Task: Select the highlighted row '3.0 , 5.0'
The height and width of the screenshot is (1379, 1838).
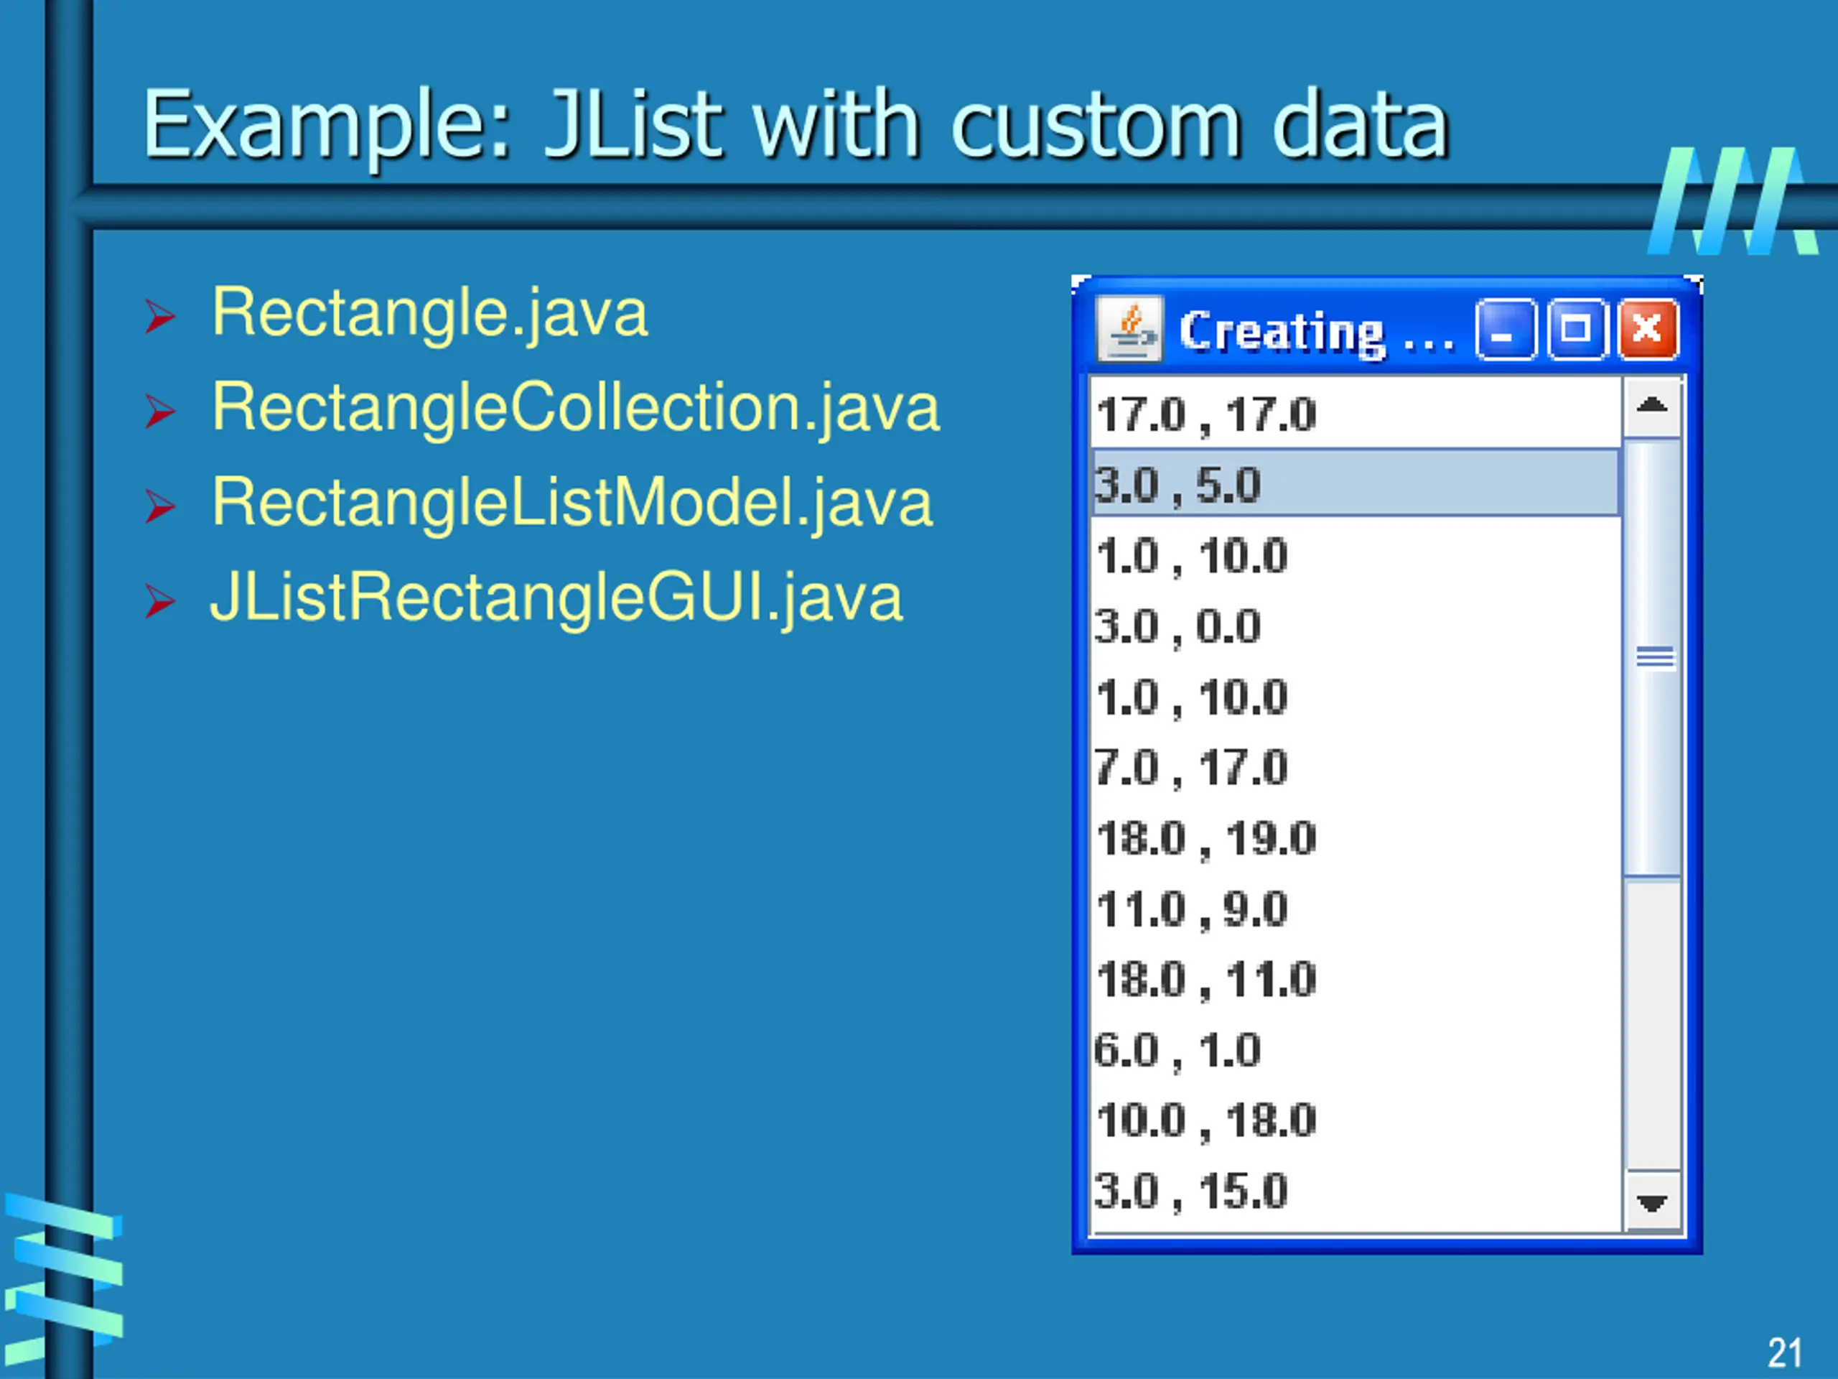Action: 1356,484
